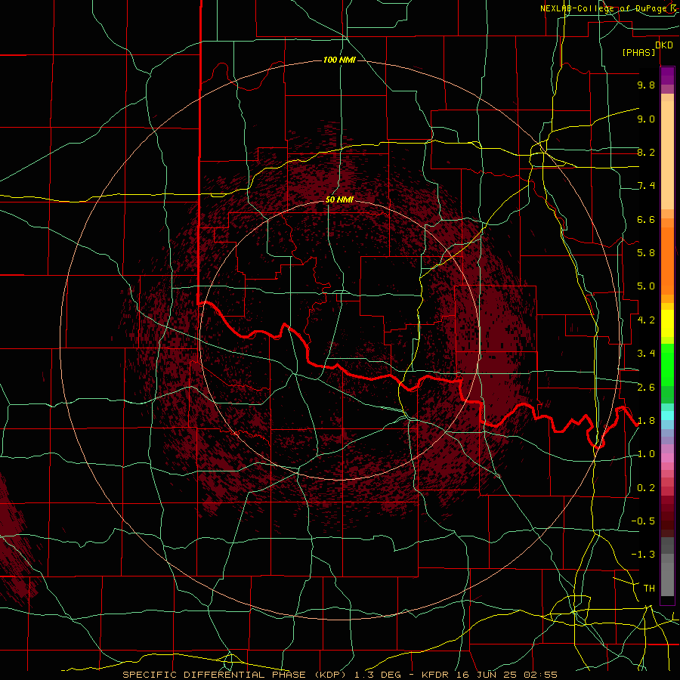The height and width of the screenshot is (680, 680).
Task: Click the 100 NMI range ring label
Action: pos(339,60)
